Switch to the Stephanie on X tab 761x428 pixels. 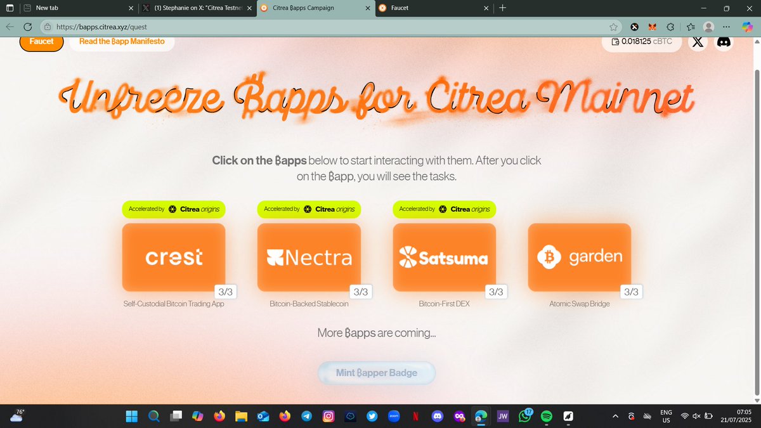pos(198,8)
